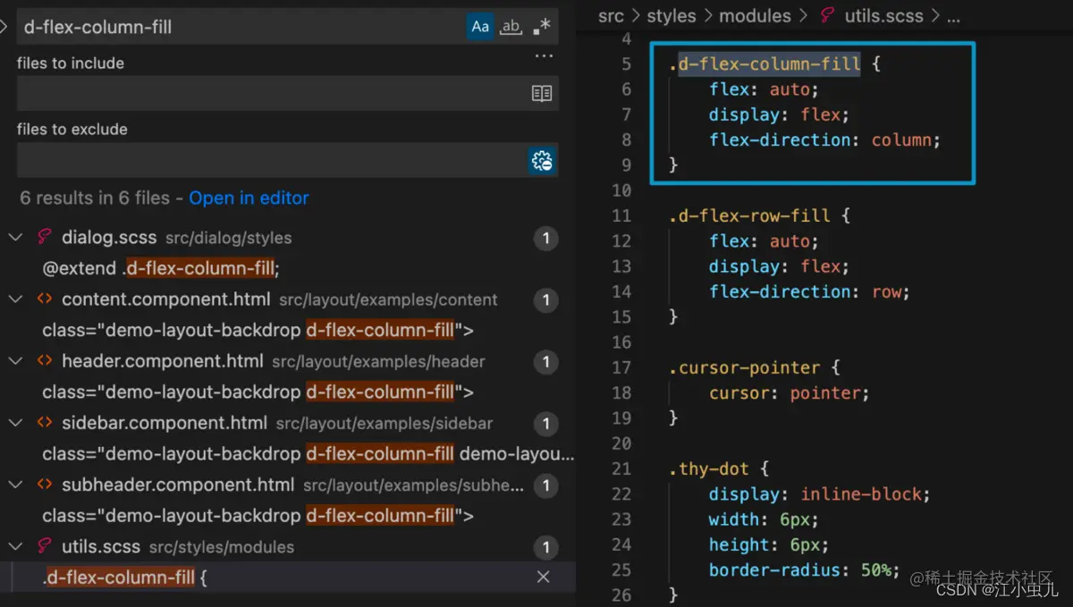Click the content.component.html file icon
Viewport: 1073px width, 607px height.
point(44,299)
